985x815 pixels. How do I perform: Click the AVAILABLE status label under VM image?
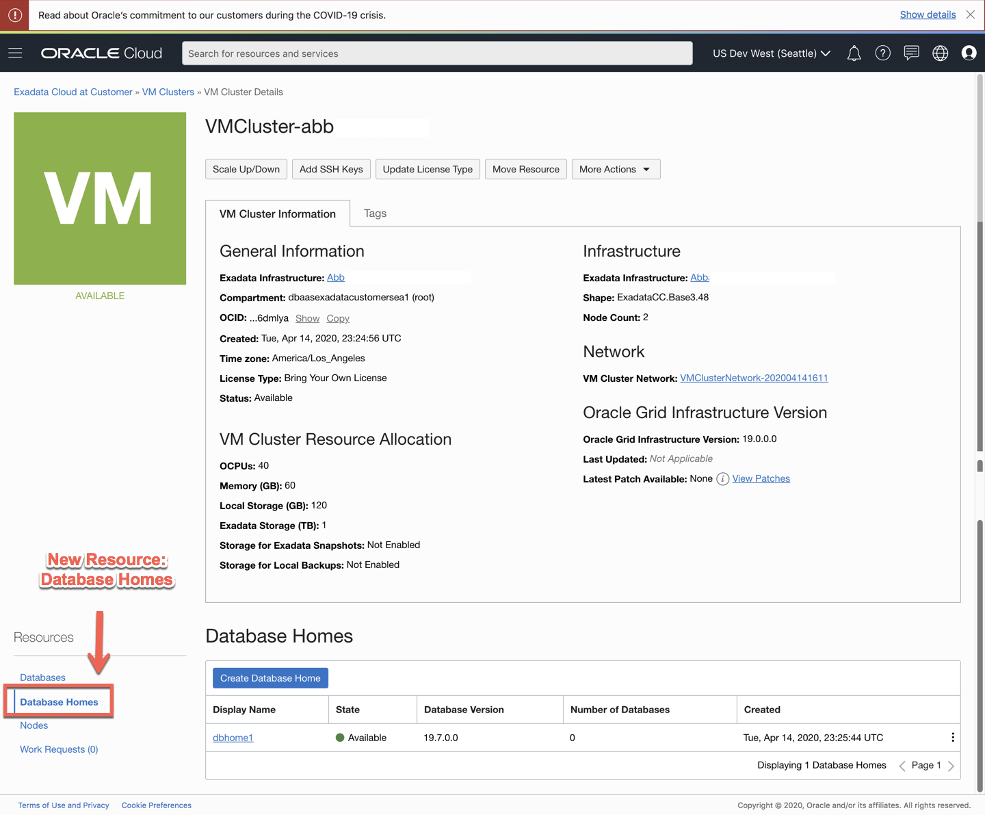click(x=100, y=296)
